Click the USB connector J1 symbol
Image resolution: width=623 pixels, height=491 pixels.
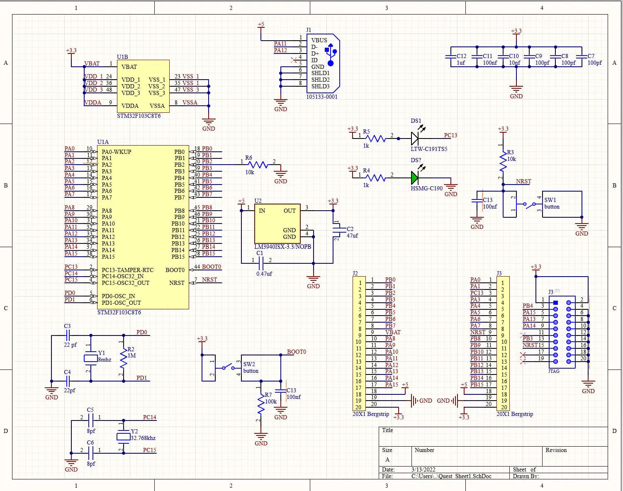click(x=323, y=63)
